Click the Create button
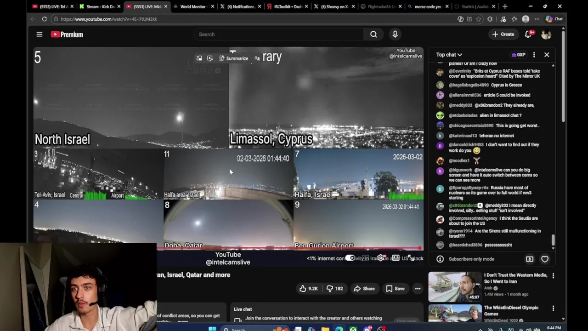The height and width of the screenshot is (331, 588). [503, 34]
